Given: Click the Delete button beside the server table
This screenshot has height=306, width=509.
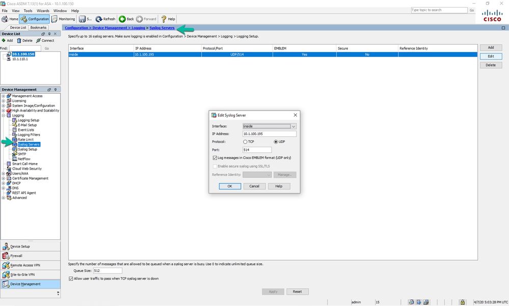Looking at the screenshot, I should pyautogui.click(x=491, y=65).
